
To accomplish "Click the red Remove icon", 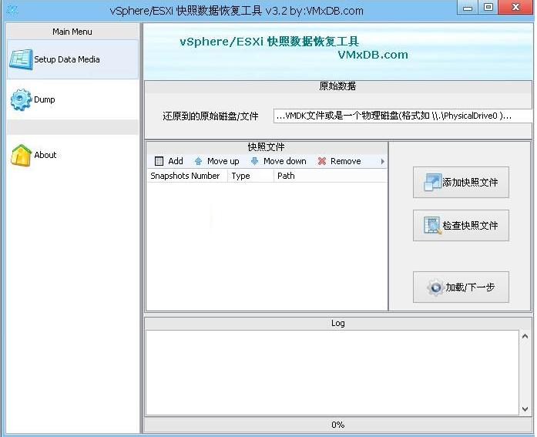I will 322,161.
